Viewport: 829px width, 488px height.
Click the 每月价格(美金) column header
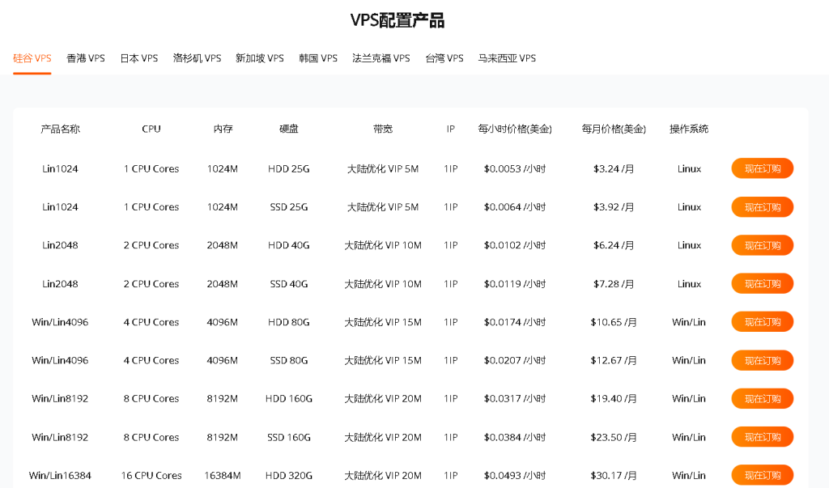[614, 129]
